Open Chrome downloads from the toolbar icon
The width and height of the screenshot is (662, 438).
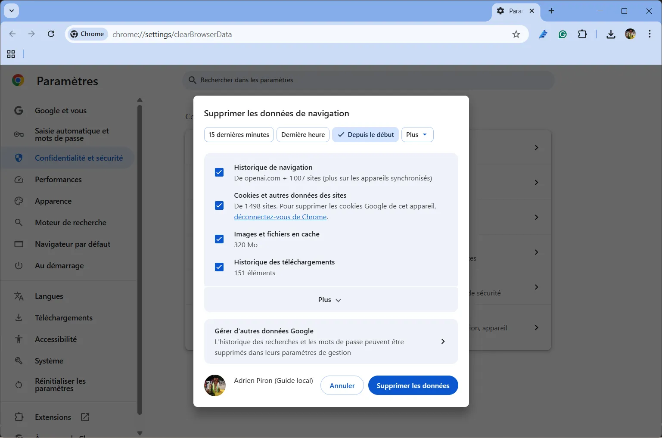[610, 34]
